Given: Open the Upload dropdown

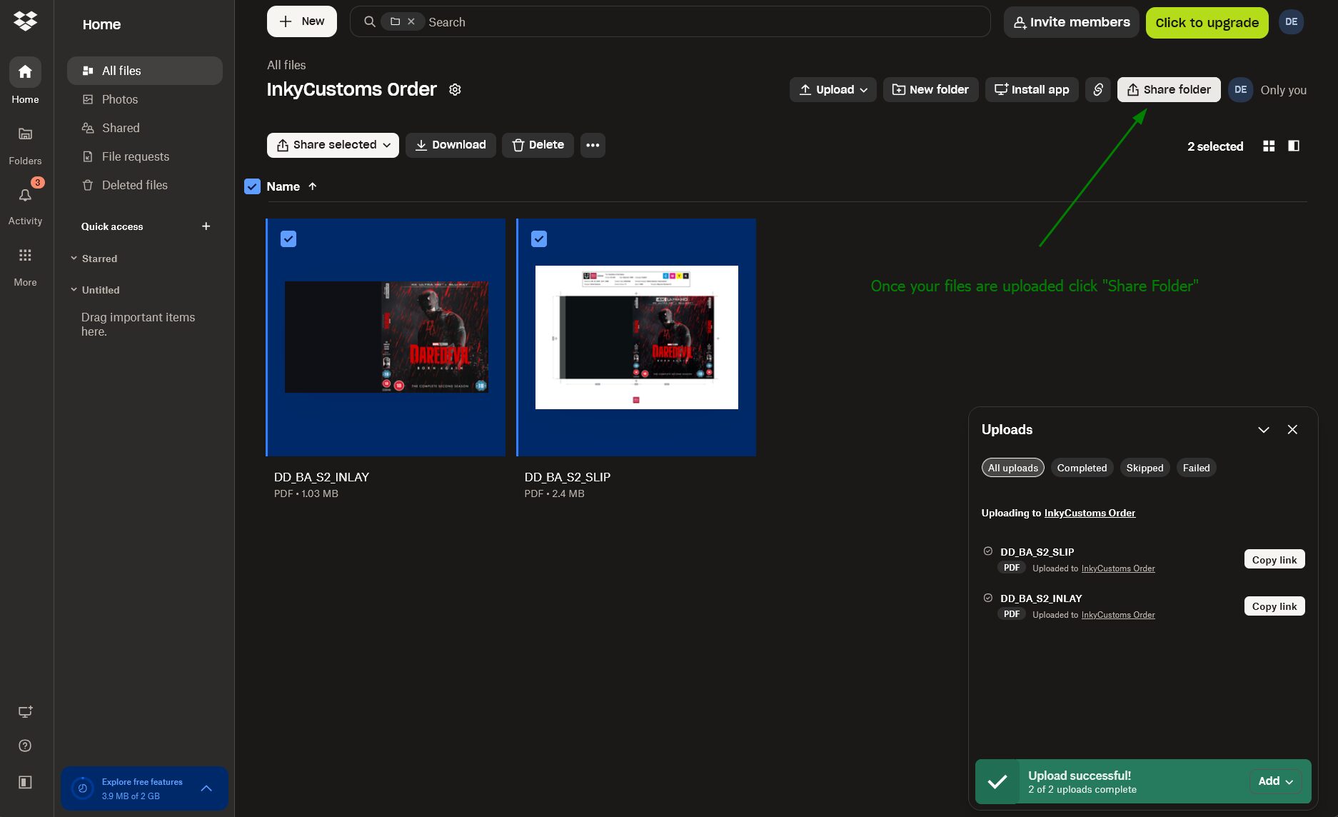Looking at the screenshot, I should click(x=833, y=89).
